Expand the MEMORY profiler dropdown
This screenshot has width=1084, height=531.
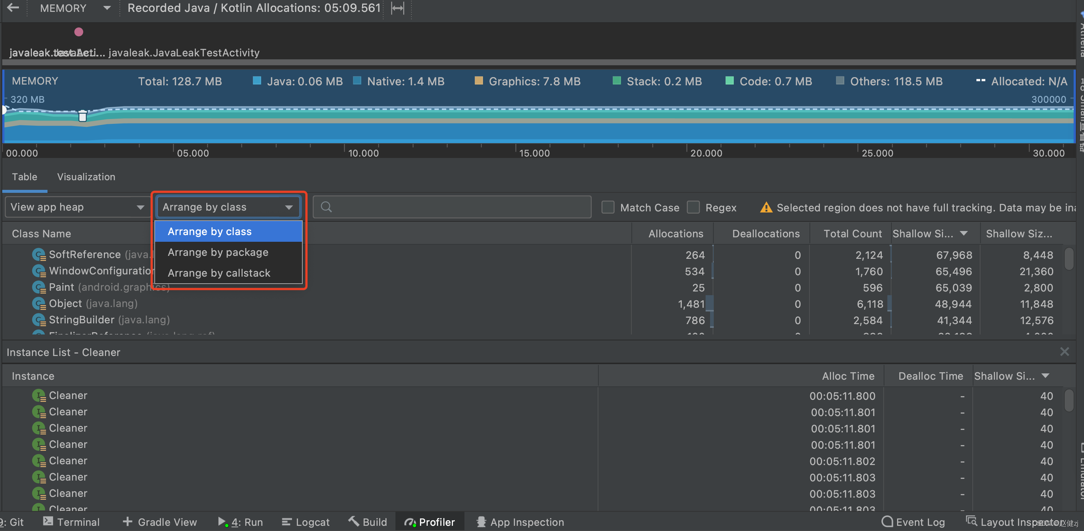pyautogui.click(x=107, y=8)
